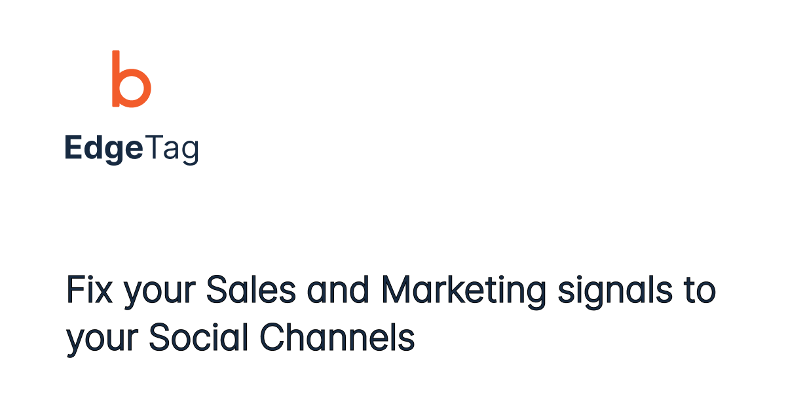Click the capital E of EdgeTag
The height and width of the screenshot is (411, 786).
(72, 149)
